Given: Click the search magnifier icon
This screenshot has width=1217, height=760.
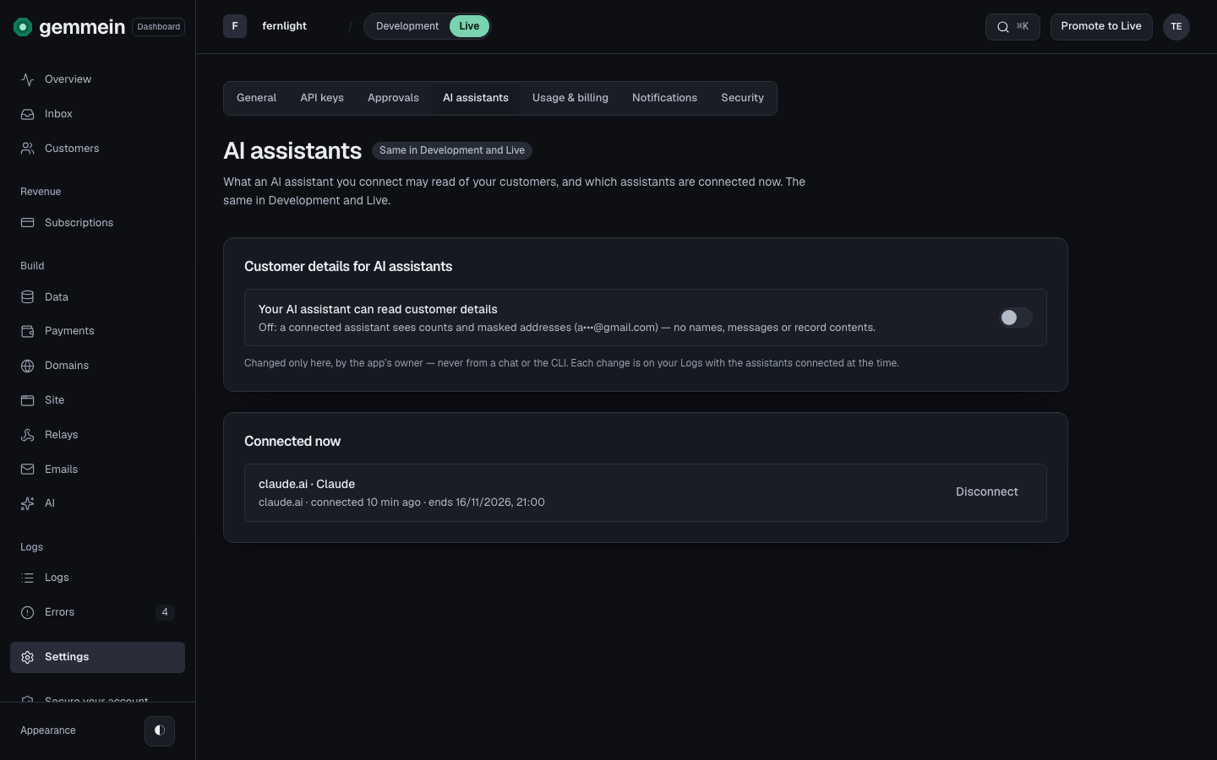Looking at the screenshot, I should [x=1003, y=27].
